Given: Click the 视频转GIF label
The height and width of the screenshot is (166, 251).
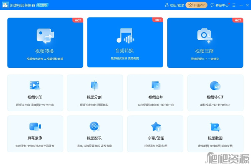Looking at the screenshot, I should (x=215, y=97).
